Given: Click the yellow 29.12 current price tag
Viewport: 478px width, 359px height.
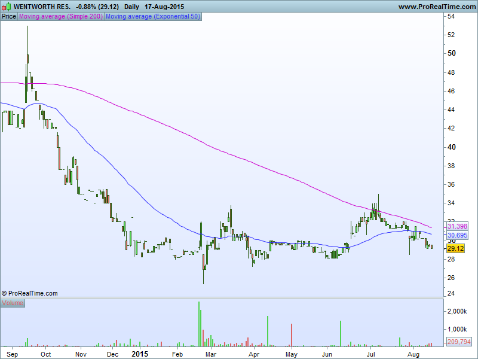Looking at the screenshot, I should 455,248.
